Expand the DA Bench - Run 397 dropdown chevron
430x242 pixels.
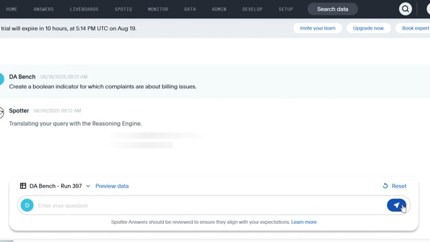click(x=88, y=186)
